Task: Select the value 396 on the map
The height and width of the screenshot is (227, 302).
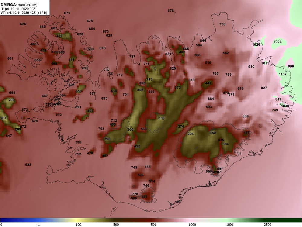Action: click(107, 139)
